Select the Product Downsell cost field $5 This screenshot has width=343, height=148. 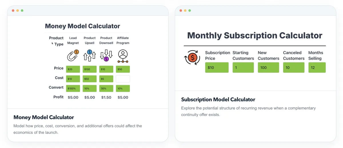coord(106,79)
